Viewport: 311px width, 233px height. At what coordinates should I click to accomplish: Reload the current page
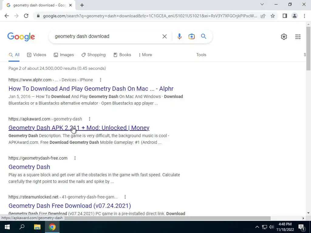point(26,16)
